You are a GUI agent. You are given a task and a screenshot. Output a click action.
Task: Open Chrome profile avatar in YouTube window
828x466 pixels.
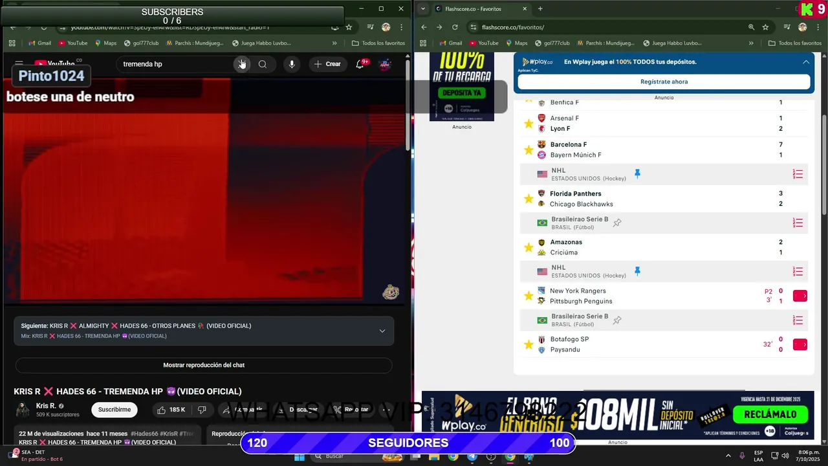[386, 27]
